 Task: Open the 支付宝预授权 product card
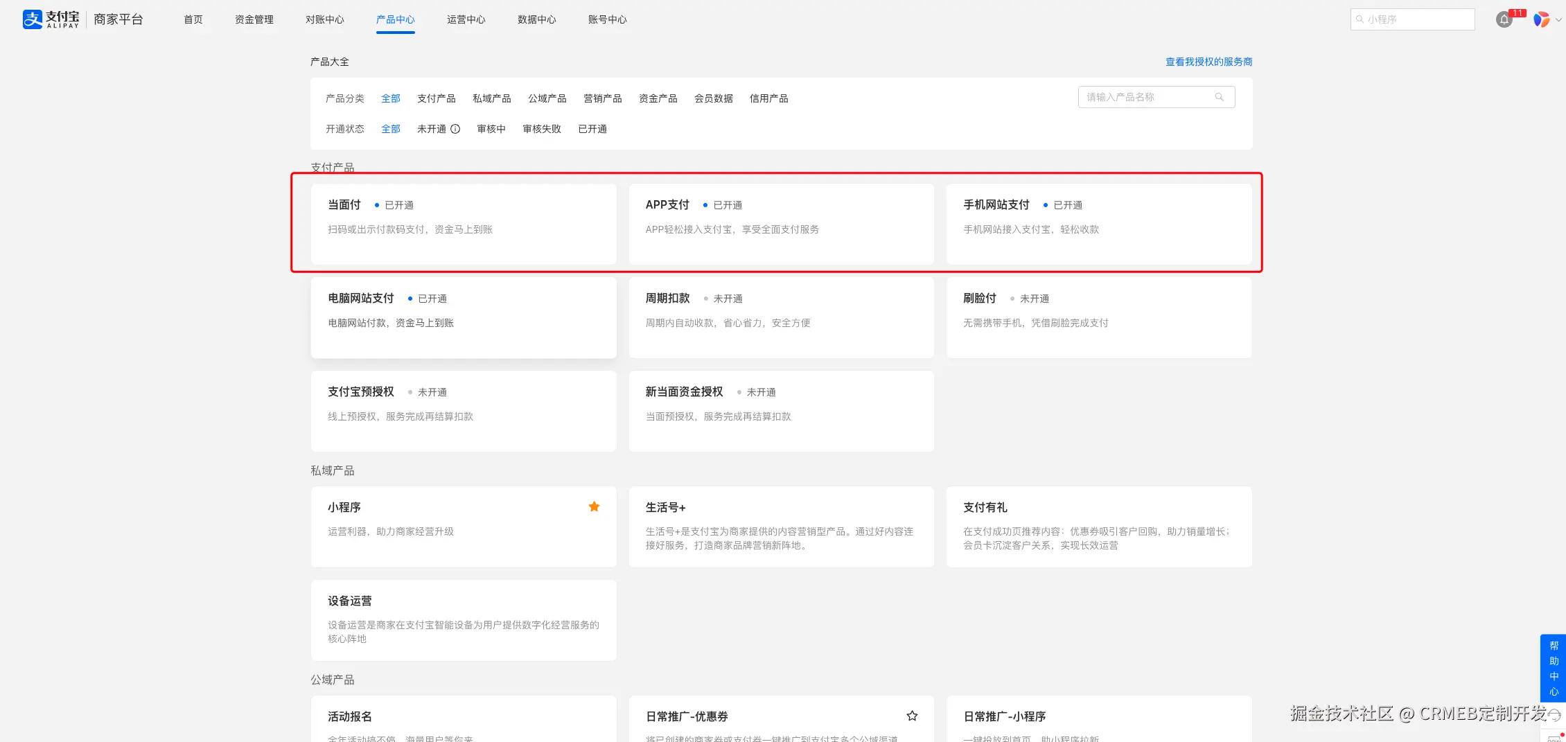point(464,411)
